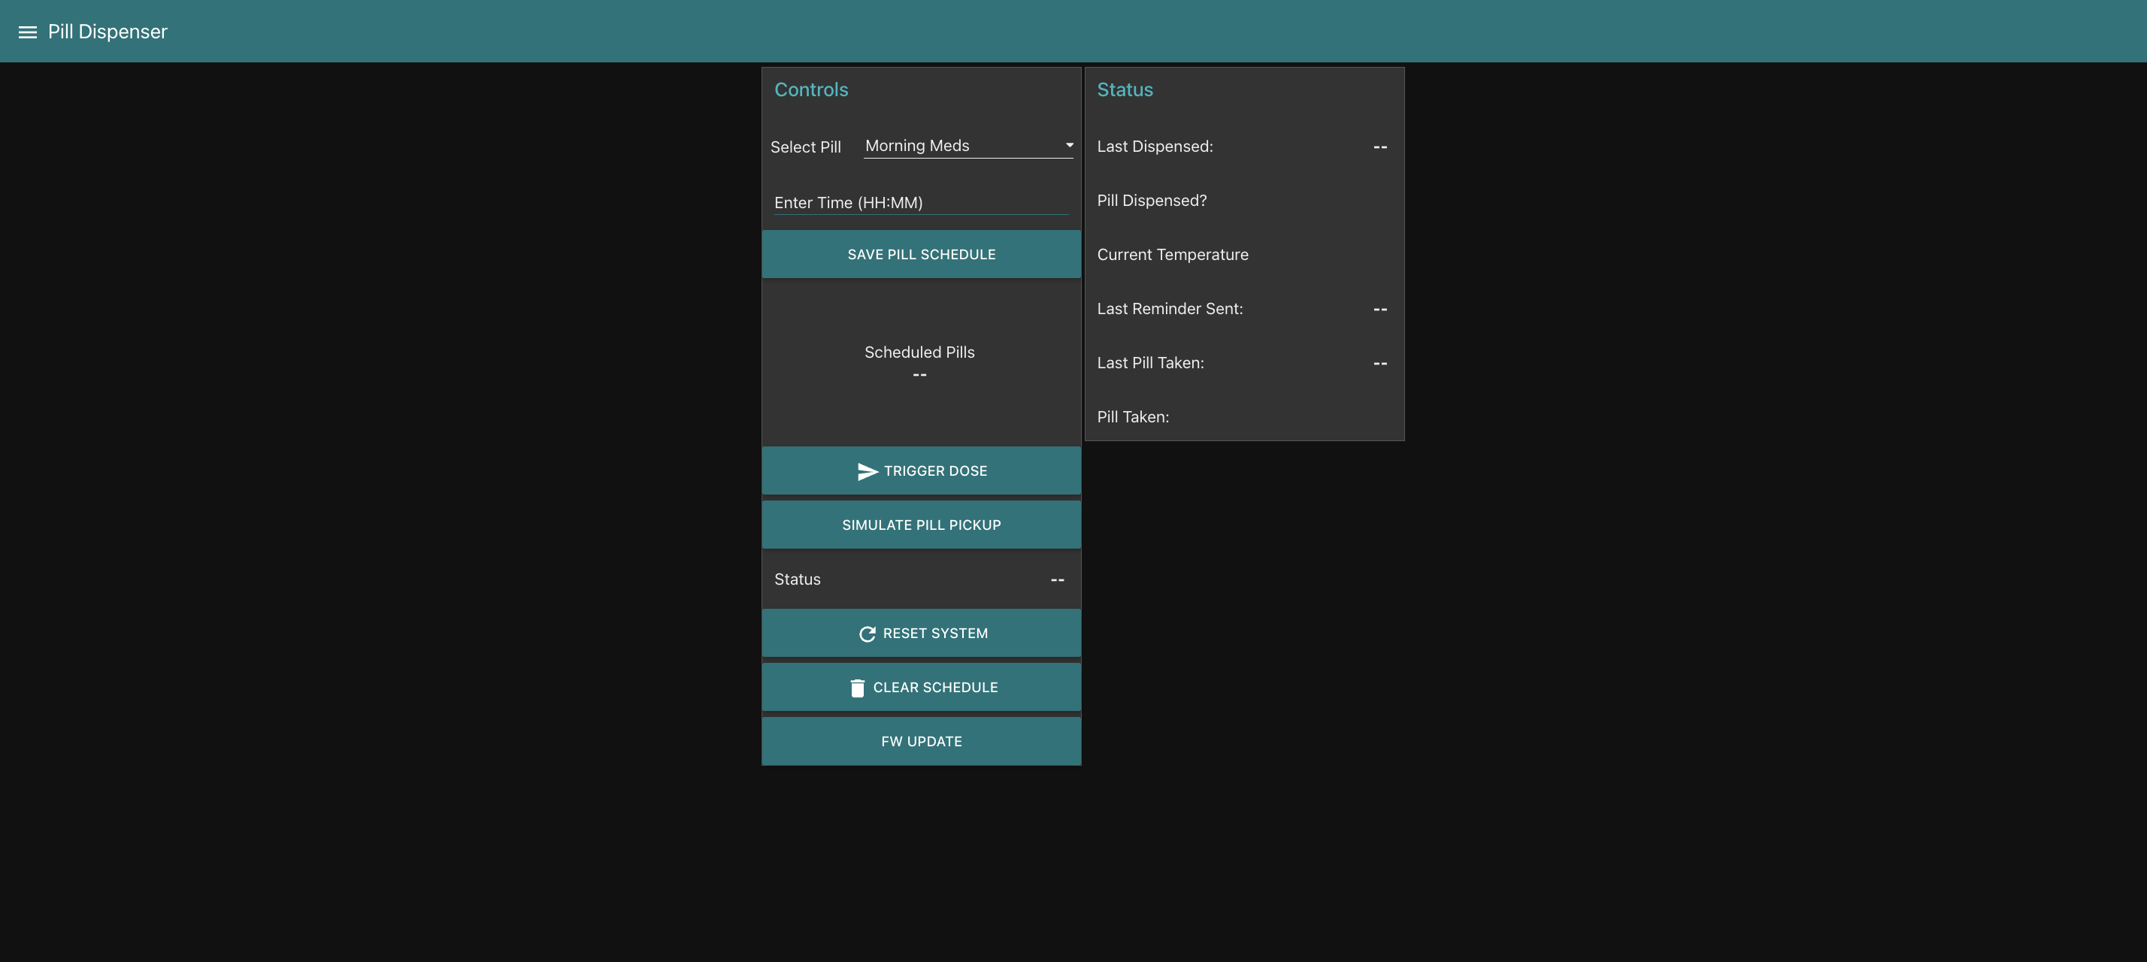Click the refresh icon on Reset System
This screenshot has height=962, width=2147.
(867, 633)
